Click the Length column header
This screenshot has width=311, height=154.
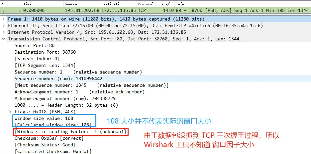click(x=165, y=4)
